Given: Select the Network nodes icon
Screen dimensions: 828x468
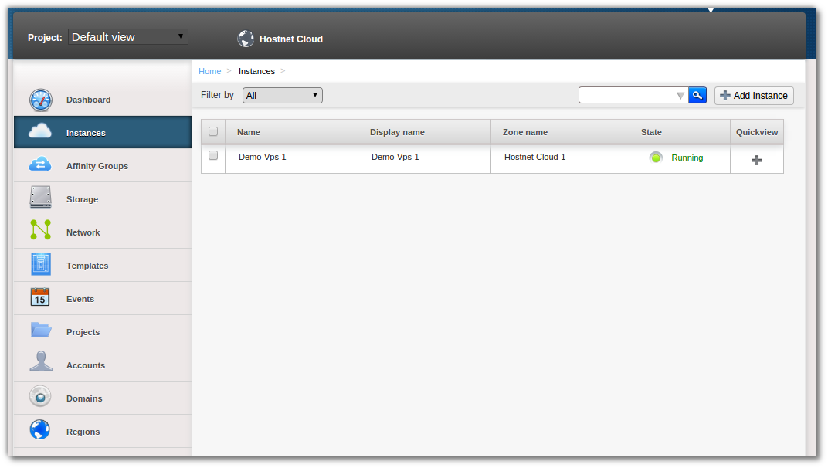Looking at the screenshot, I should tap(40, 232).
